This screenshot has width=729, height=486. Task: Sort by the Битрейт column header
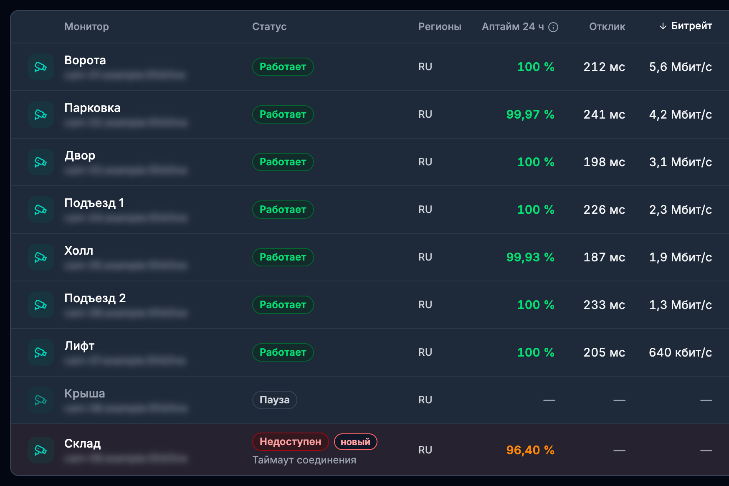coord(686,26)
